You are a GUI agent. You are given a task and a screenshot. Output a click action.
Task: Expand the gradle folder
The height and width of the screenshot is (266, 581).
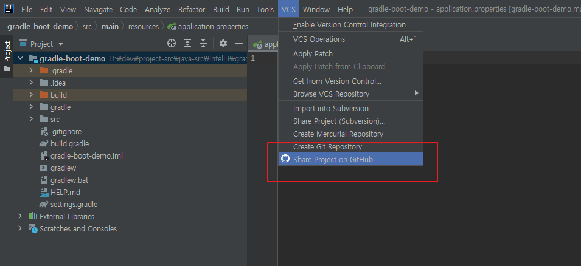tap(31, 107)
